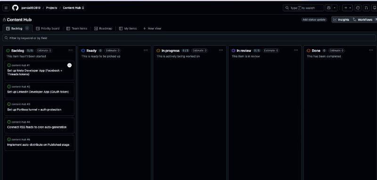
Task: Open the Copilot icon in header
Action: (x=328, y=8)
